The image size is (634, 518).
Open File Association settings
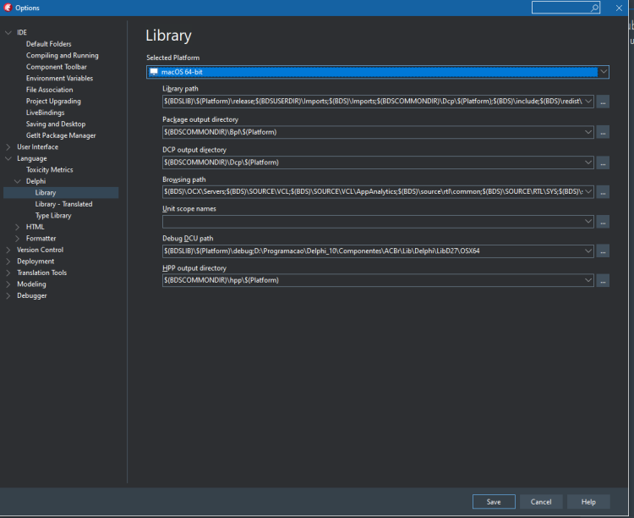pos(49,90)
